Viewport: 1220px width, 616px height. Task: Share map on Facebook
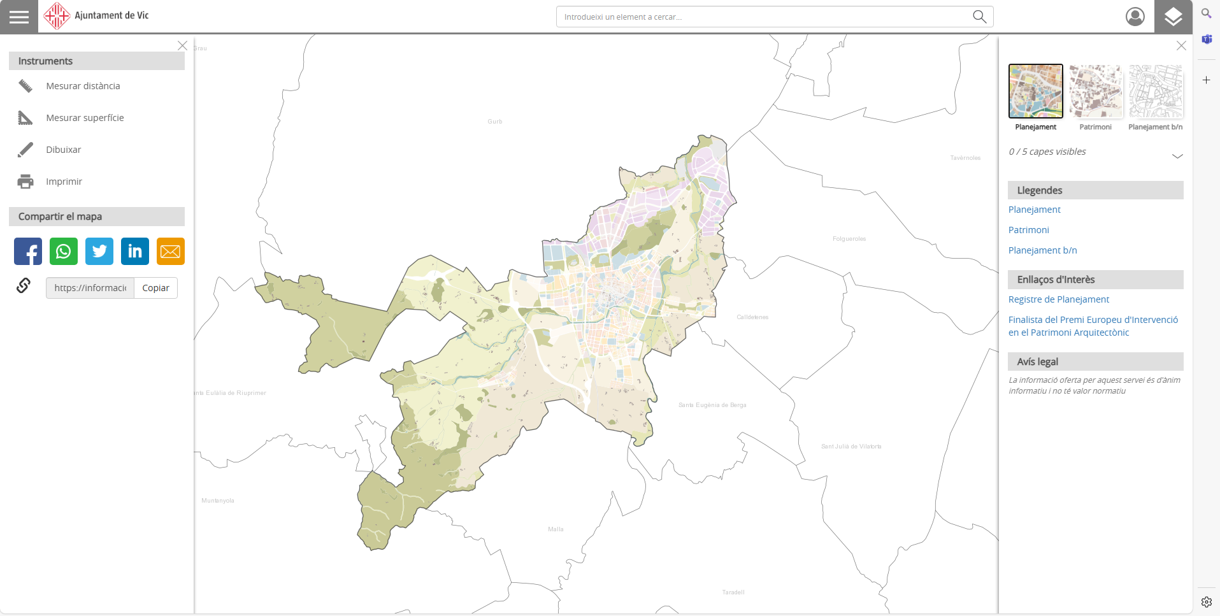point(28,252)
